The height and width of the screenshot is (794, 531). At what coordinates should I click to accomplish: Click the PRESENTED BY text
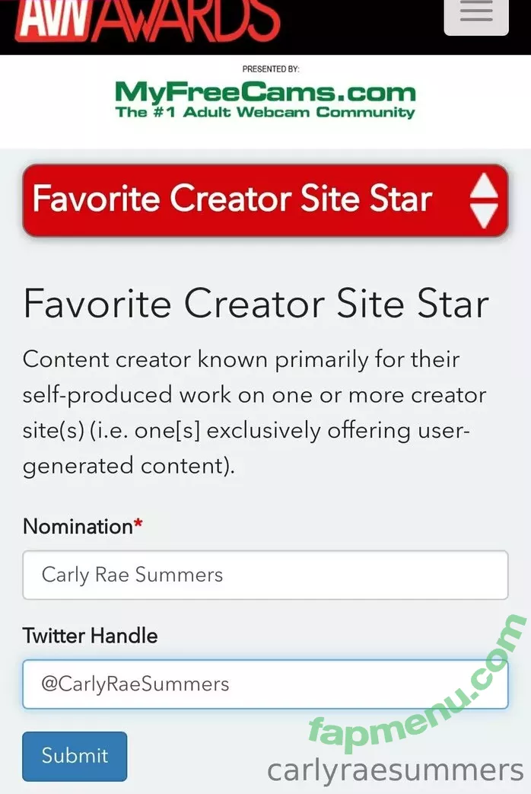(271, 69)
